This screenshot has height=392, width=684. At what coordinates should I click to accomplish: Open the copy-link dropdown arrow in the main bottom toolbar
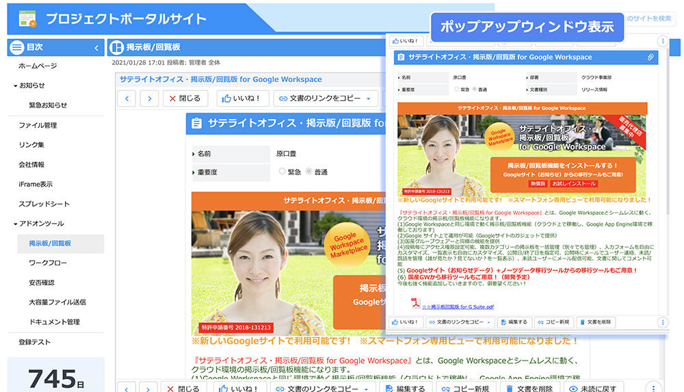(367, 389)
